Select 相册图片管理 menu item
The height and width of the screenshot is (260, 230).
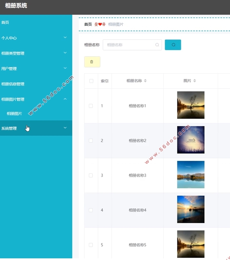36,99
